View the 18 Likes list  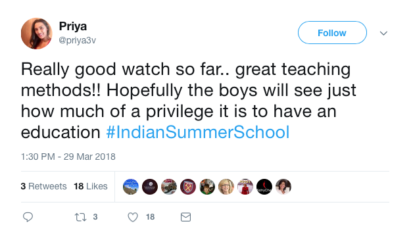coord(91,186)
